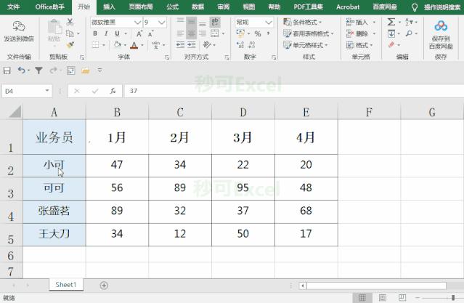Click the Undo arrow
Screen dimensions: 464x303
click(x=22, y=70)
